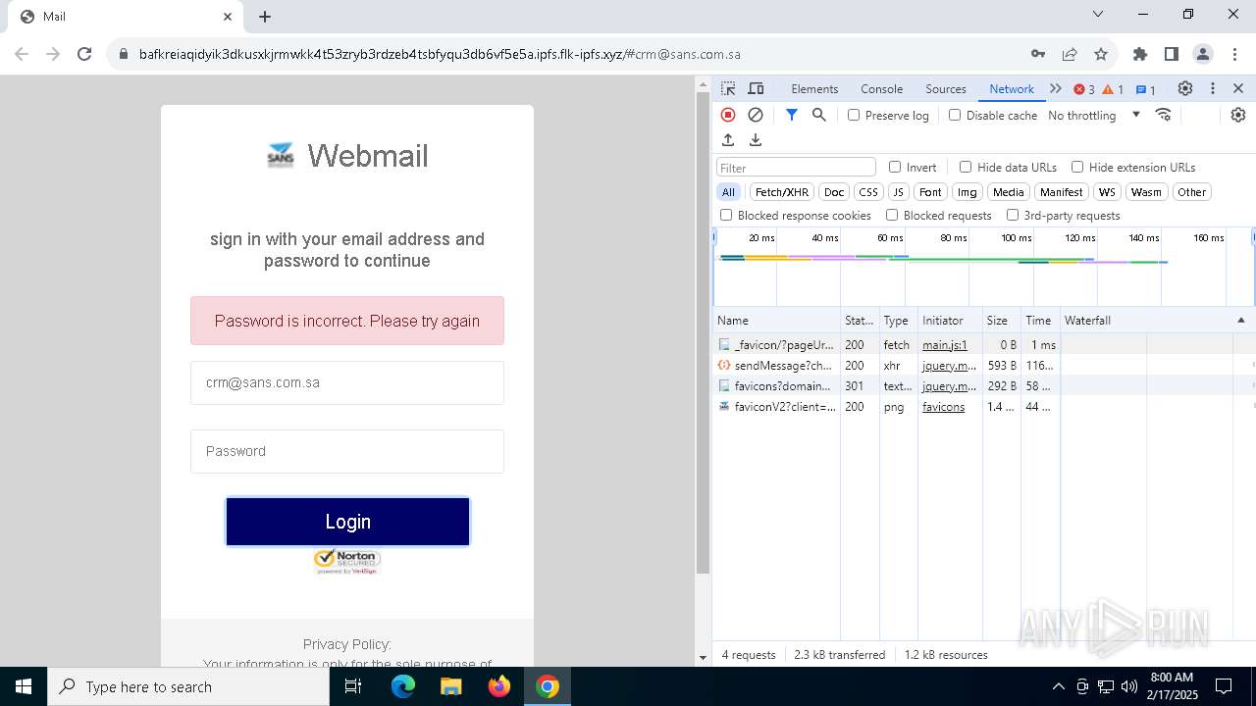Switch to the Elements tab
This screenshot has width=1256, height=706.
pos(814,88)
